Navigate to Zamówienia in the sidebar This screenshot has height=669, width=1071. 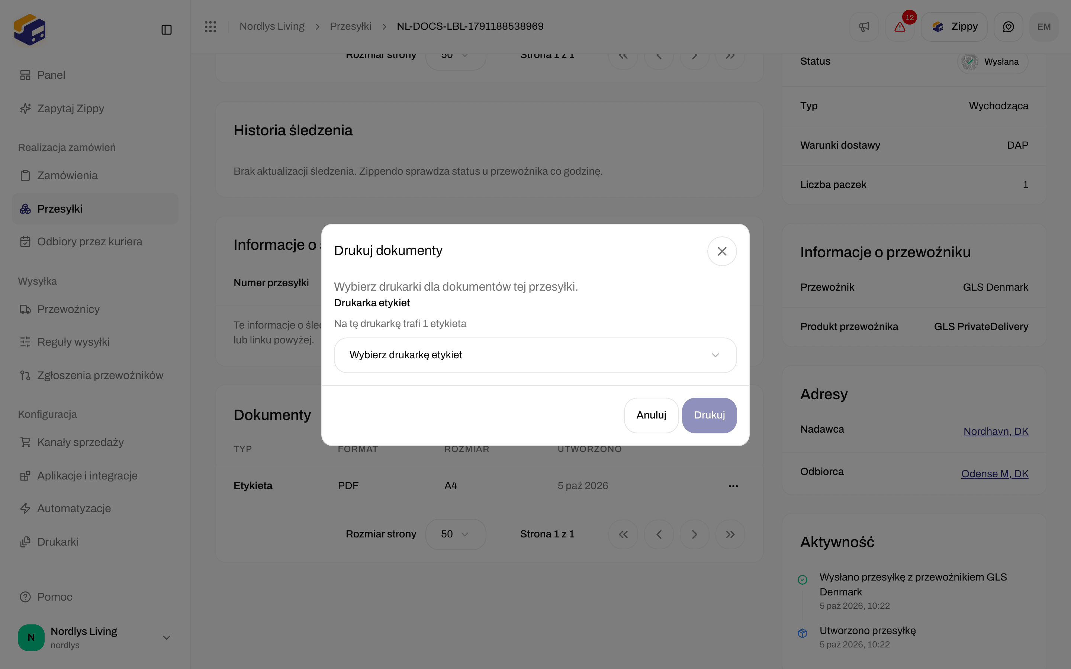tap(67, 176)
